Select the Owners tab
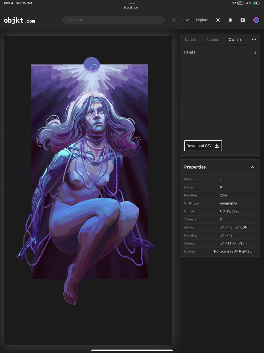 (235, 39)
